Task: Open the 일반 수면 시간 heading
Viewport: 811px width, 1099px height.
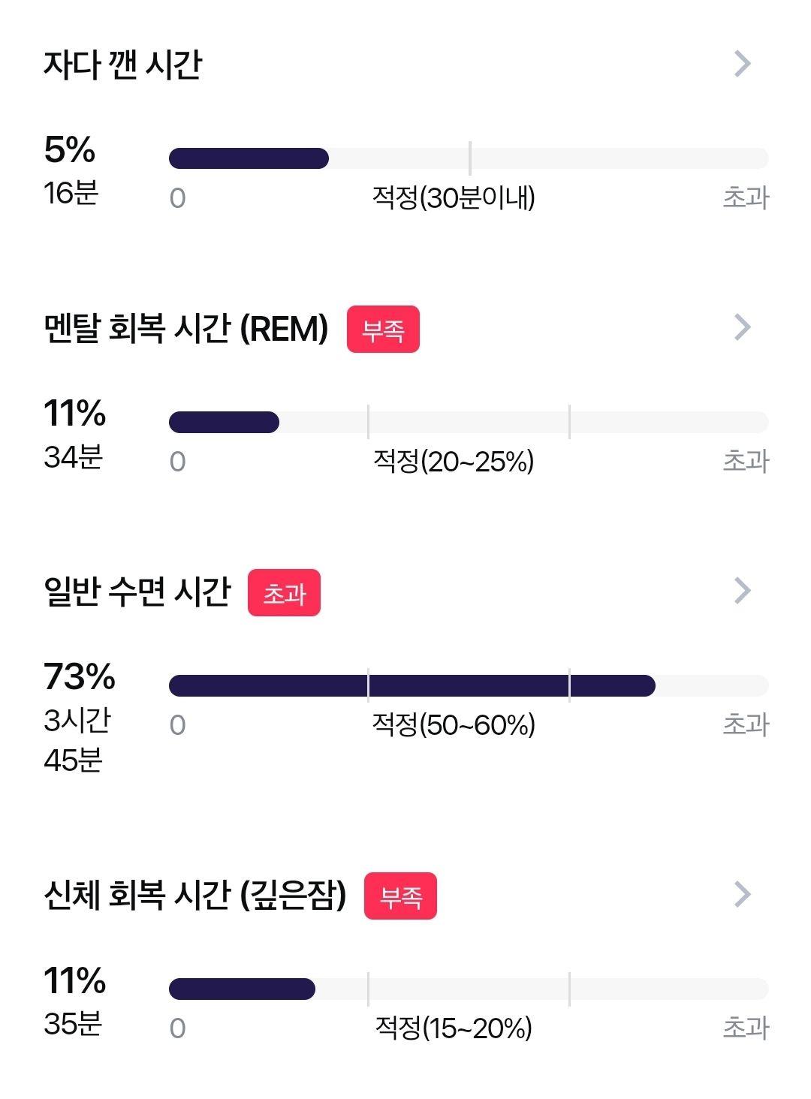Action: coord(137,592)
